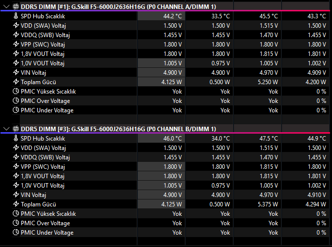Click lightning icon beside DIMM [#1] VDDQ (SWB) Voltaj
332x247 pixels.
(x=16, y=35)
